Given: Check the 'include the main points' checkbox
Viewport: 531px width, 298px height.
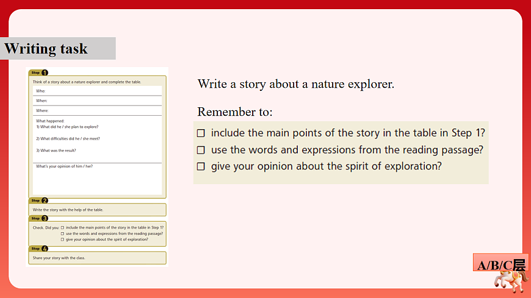Looking at the screenshot, I should [x=201, y=133].
